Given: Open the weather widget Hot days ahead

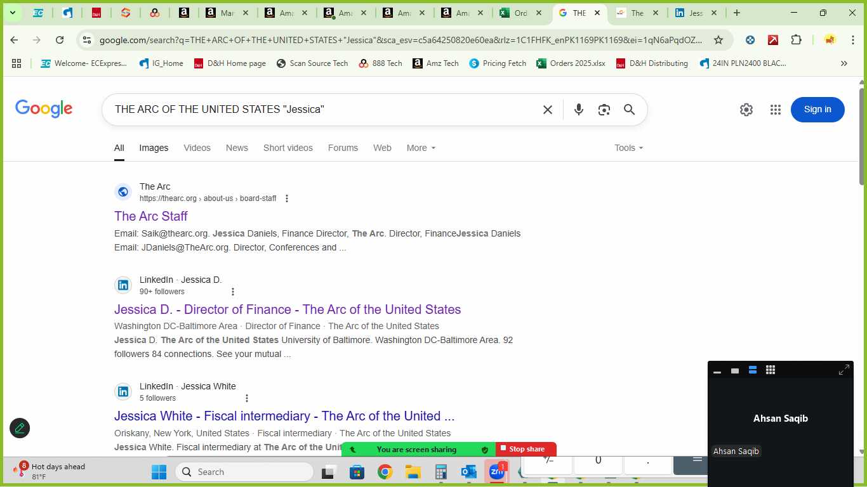Looking at the screenshot, I should point(50,471).
